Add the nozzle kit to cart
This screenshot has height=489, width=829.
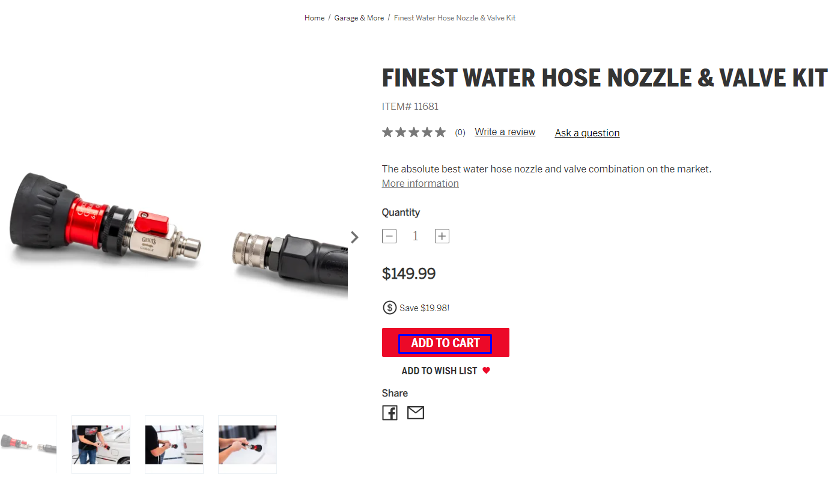pos(445,343)
